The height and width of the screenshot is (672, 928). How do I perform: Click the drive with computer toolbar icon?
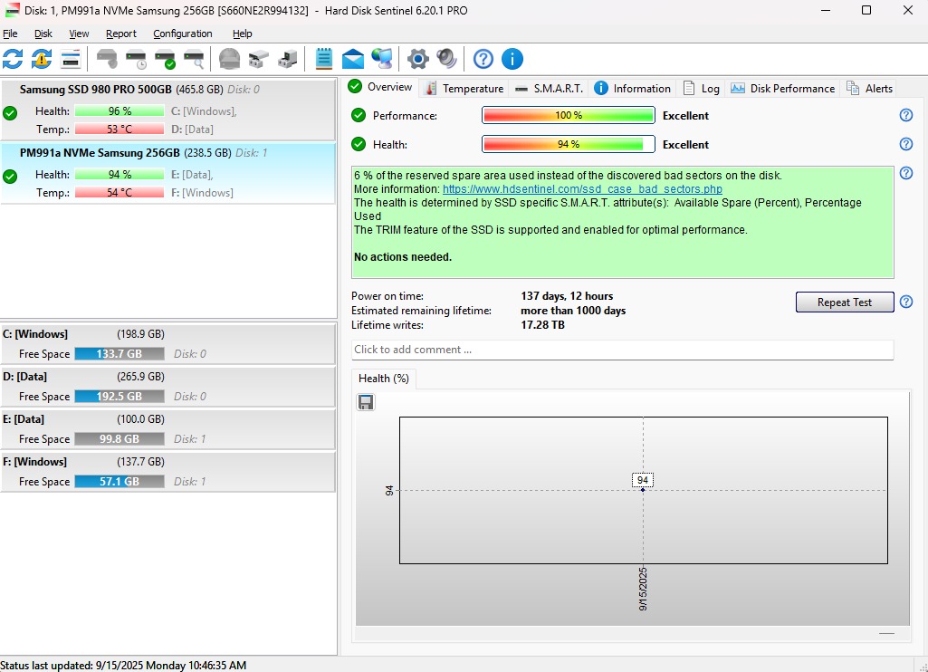pyautogui.click(x=287, y=59)
